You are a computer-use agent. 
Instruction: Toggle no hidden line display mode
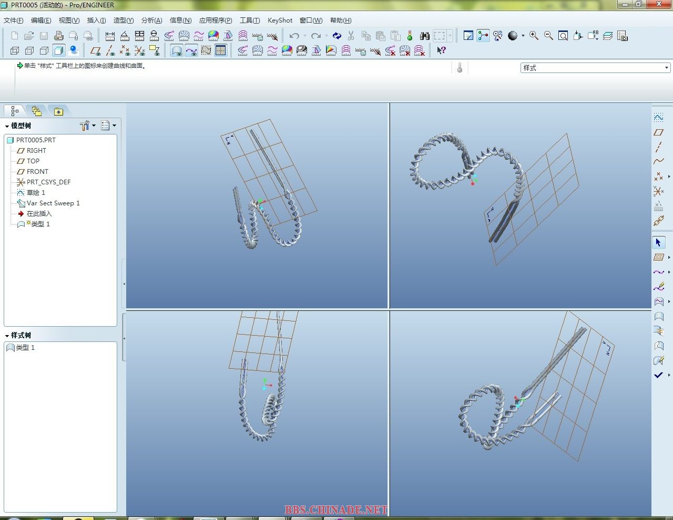tap(44, 50)
